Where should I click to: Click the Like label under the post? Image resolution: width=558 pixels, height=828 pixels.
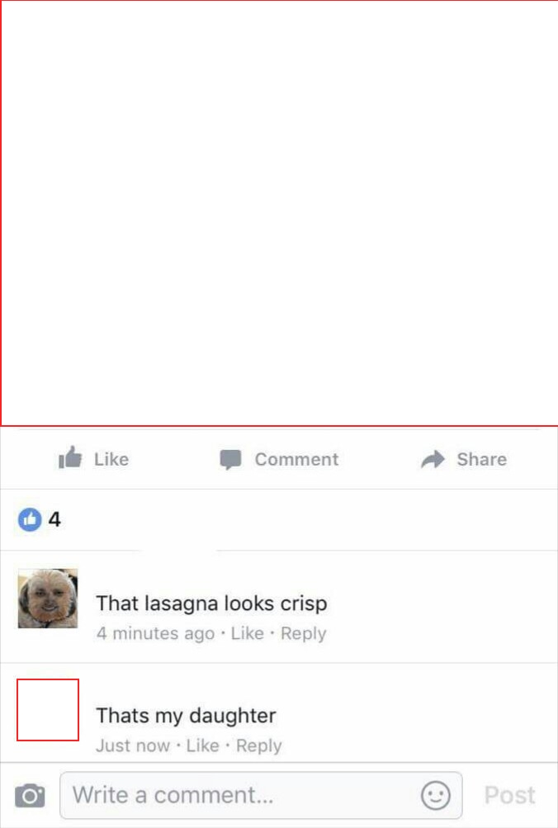click(111, 459)
